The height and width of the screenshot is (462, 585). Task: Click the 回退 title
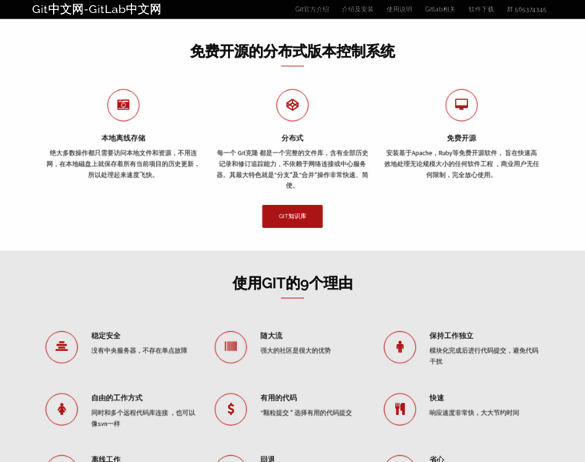(268, 459)
